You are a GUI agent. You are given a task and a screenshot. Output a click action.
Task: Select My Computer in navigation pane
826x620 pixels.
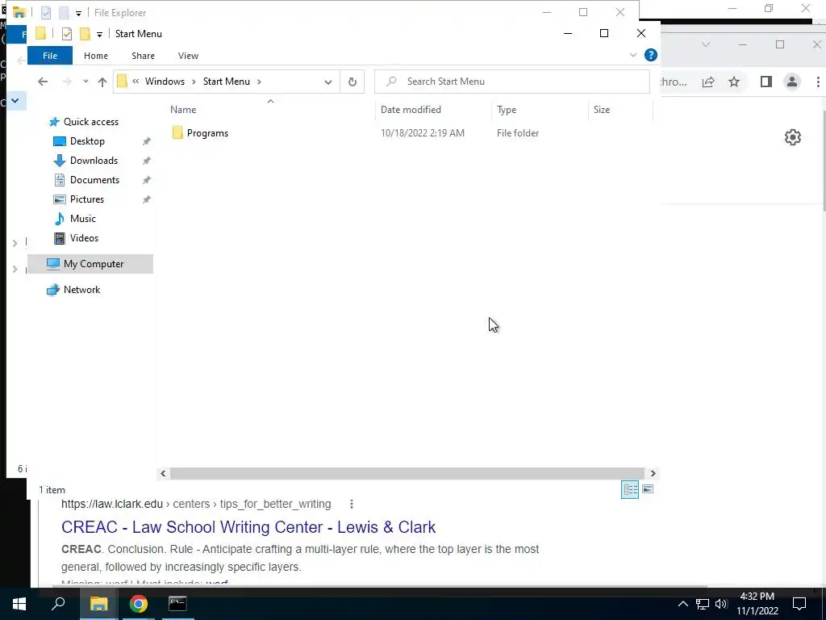click(90, 264)
